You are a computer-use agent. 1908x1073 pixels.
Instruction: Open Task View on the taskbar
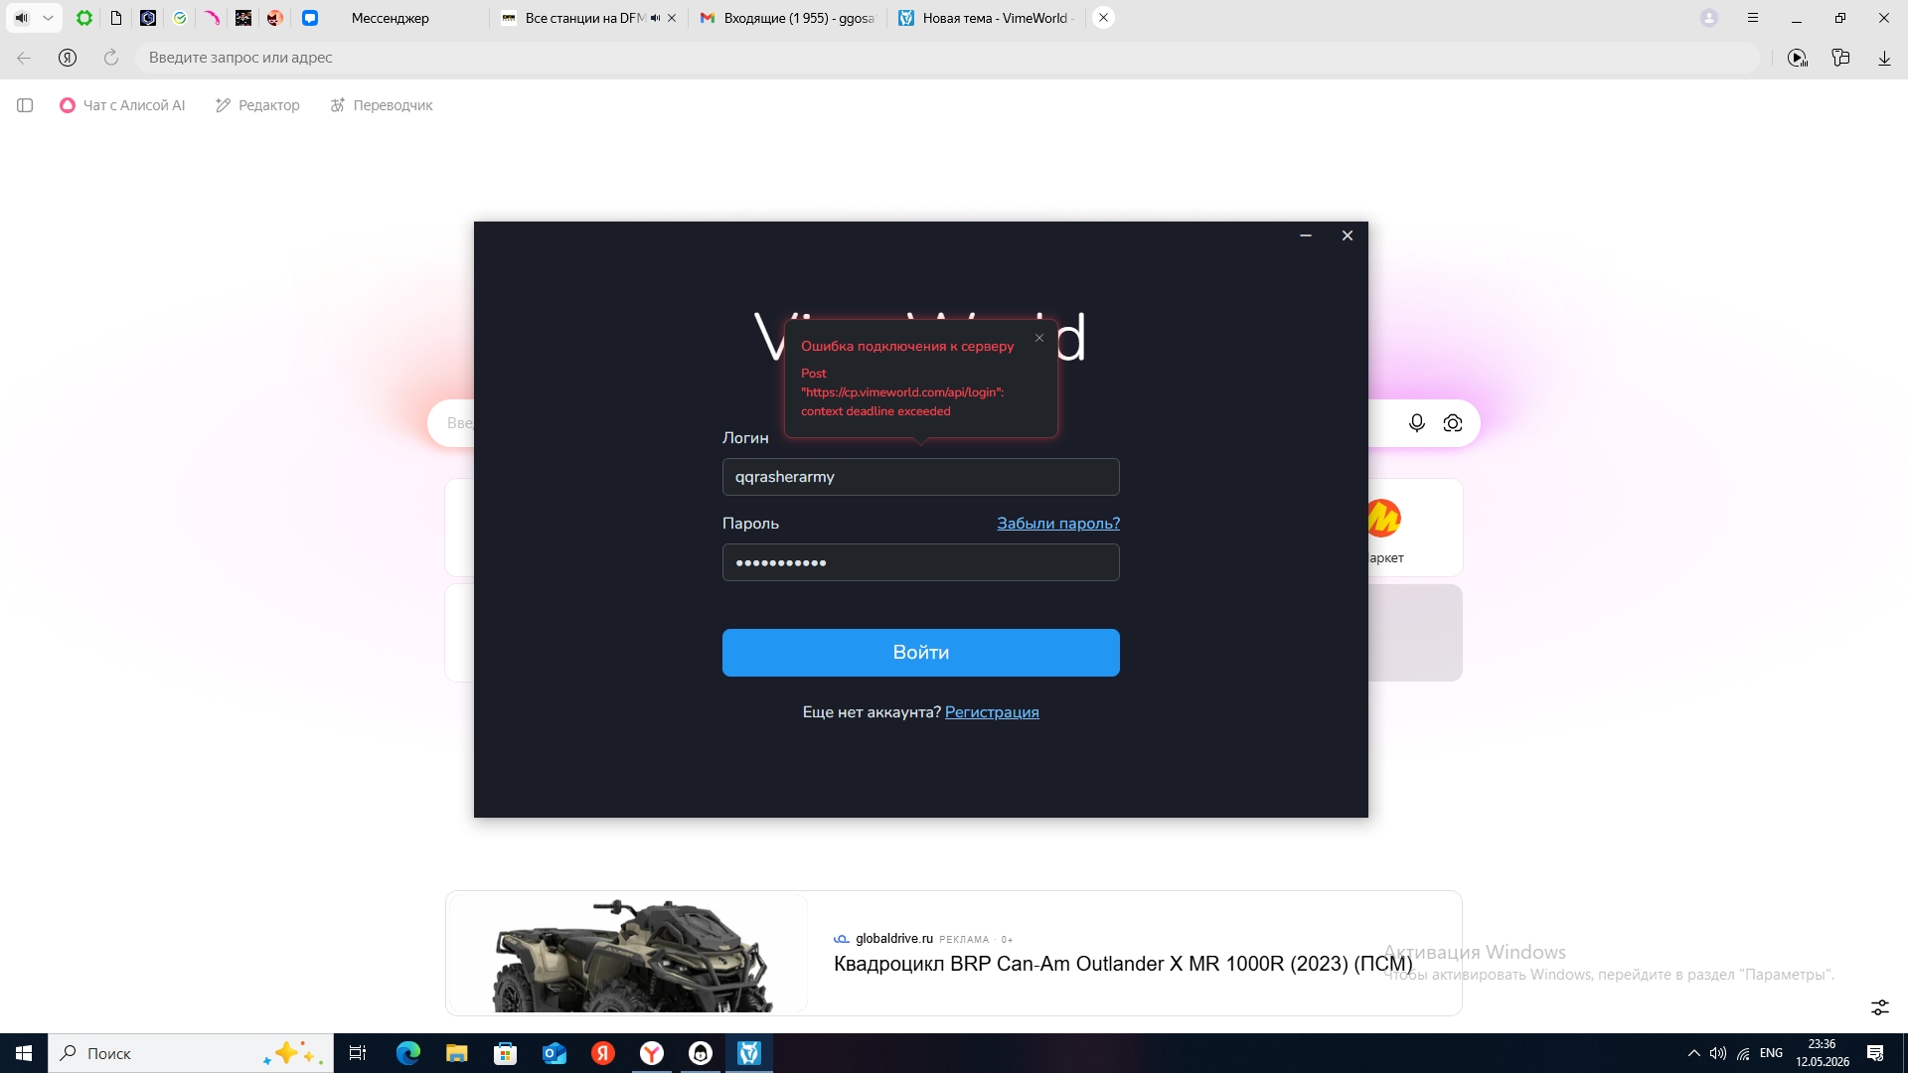tap(358, 1053)
